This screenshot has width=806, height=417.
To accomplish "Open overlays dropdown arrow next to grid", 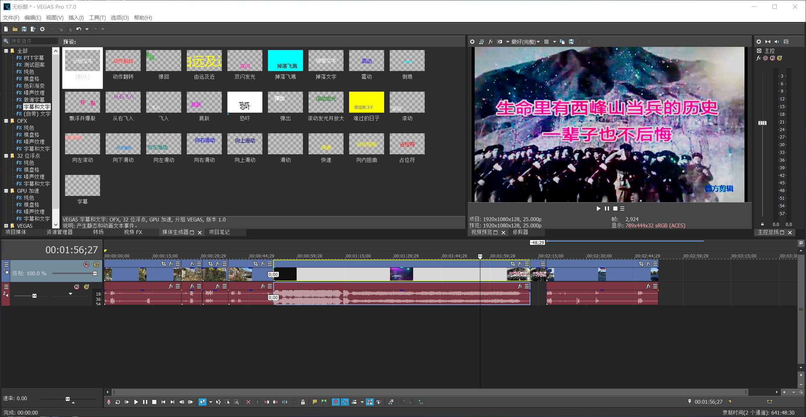I will [554, 42].
